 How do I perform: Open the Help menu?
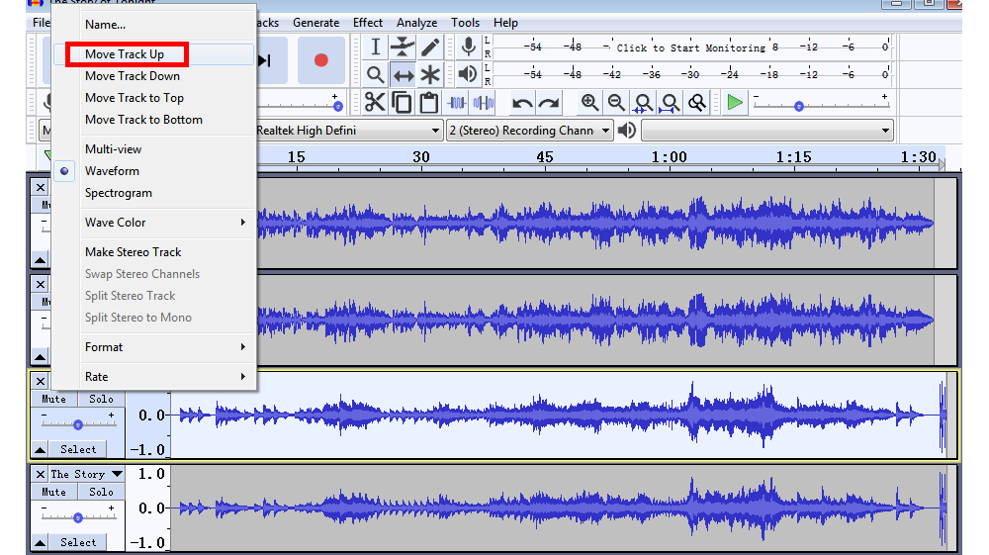point(505,23)
